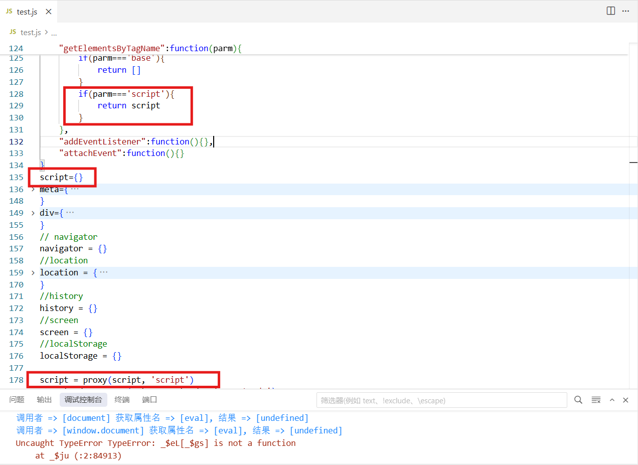Click the breadcrumb ellipsis after test.js
638x465 pixels.
click(54, 32)
